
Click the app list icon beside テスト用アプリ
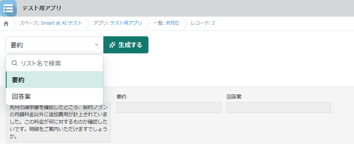8,8
